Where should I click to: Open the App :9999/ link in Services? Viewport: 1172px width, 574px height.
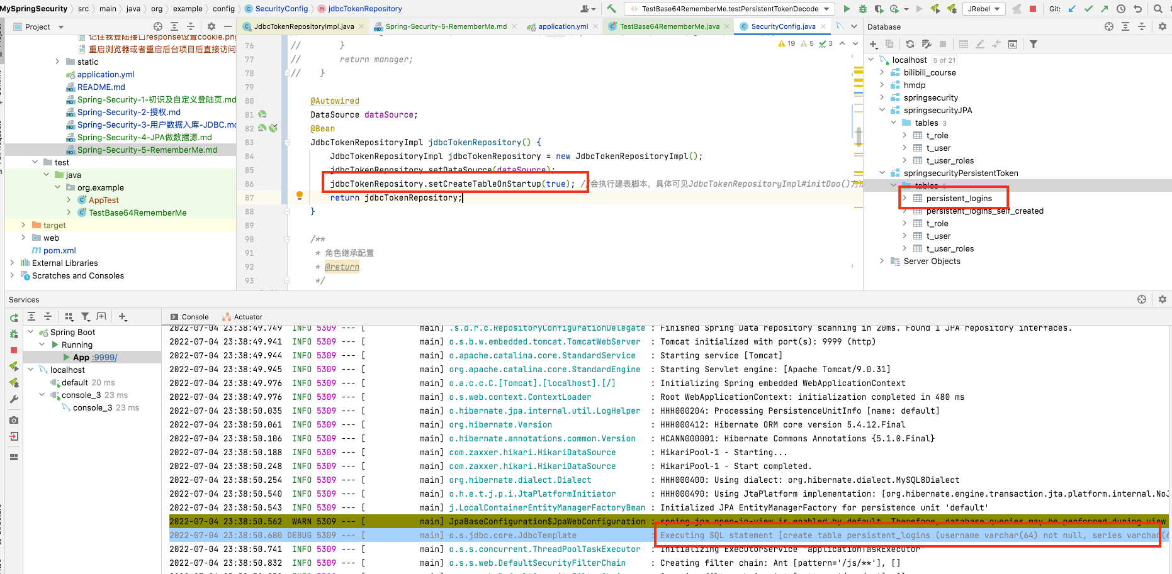[103, 357]
